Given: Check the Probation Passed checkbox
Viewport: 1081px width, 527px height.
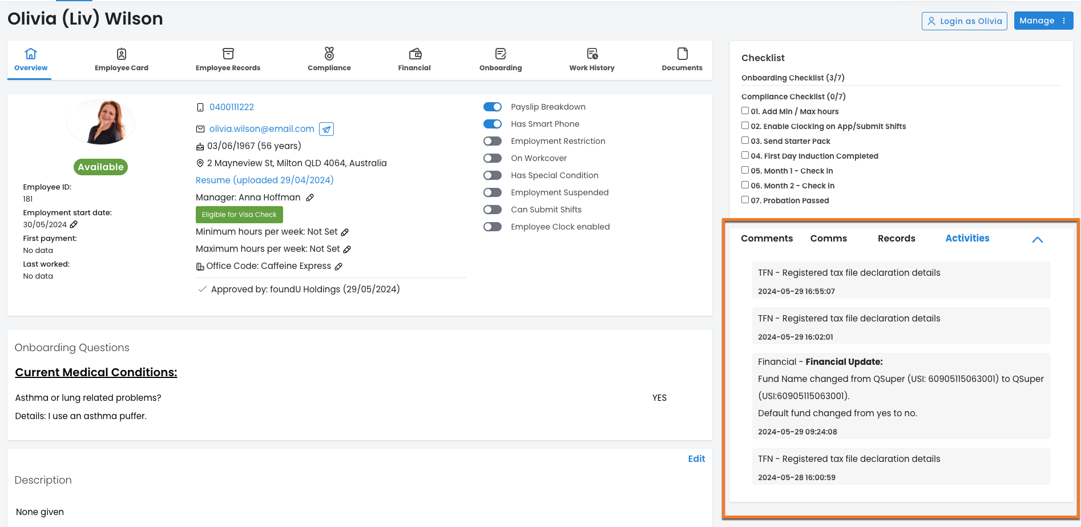Looking at the screenshot, I should [x=745, y=200].
